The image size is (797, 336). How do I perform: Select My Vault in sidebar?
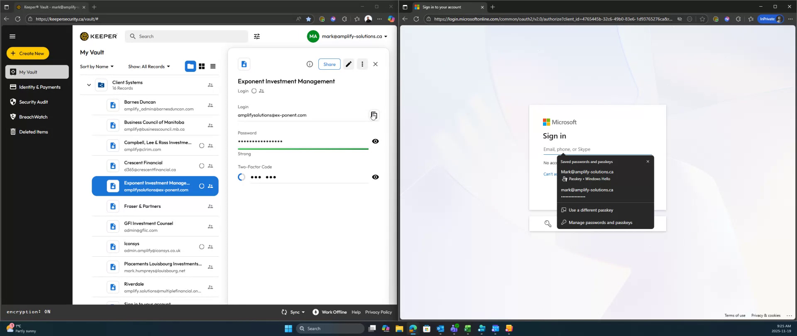[37, 72]
